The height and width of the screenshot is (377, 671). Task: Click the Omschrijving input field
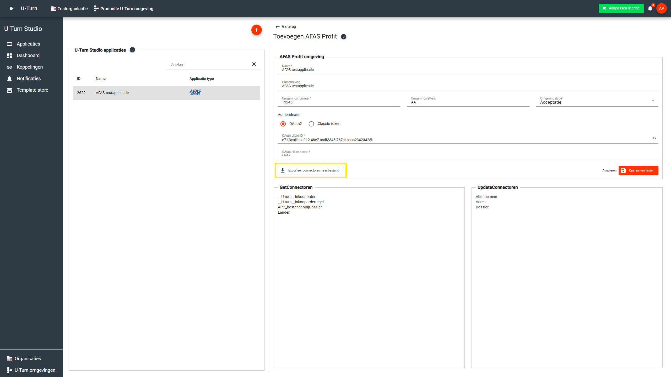tap(468, 85)
